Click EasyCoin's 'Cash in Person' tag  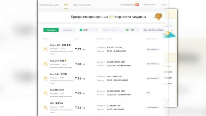click(153, 78)
